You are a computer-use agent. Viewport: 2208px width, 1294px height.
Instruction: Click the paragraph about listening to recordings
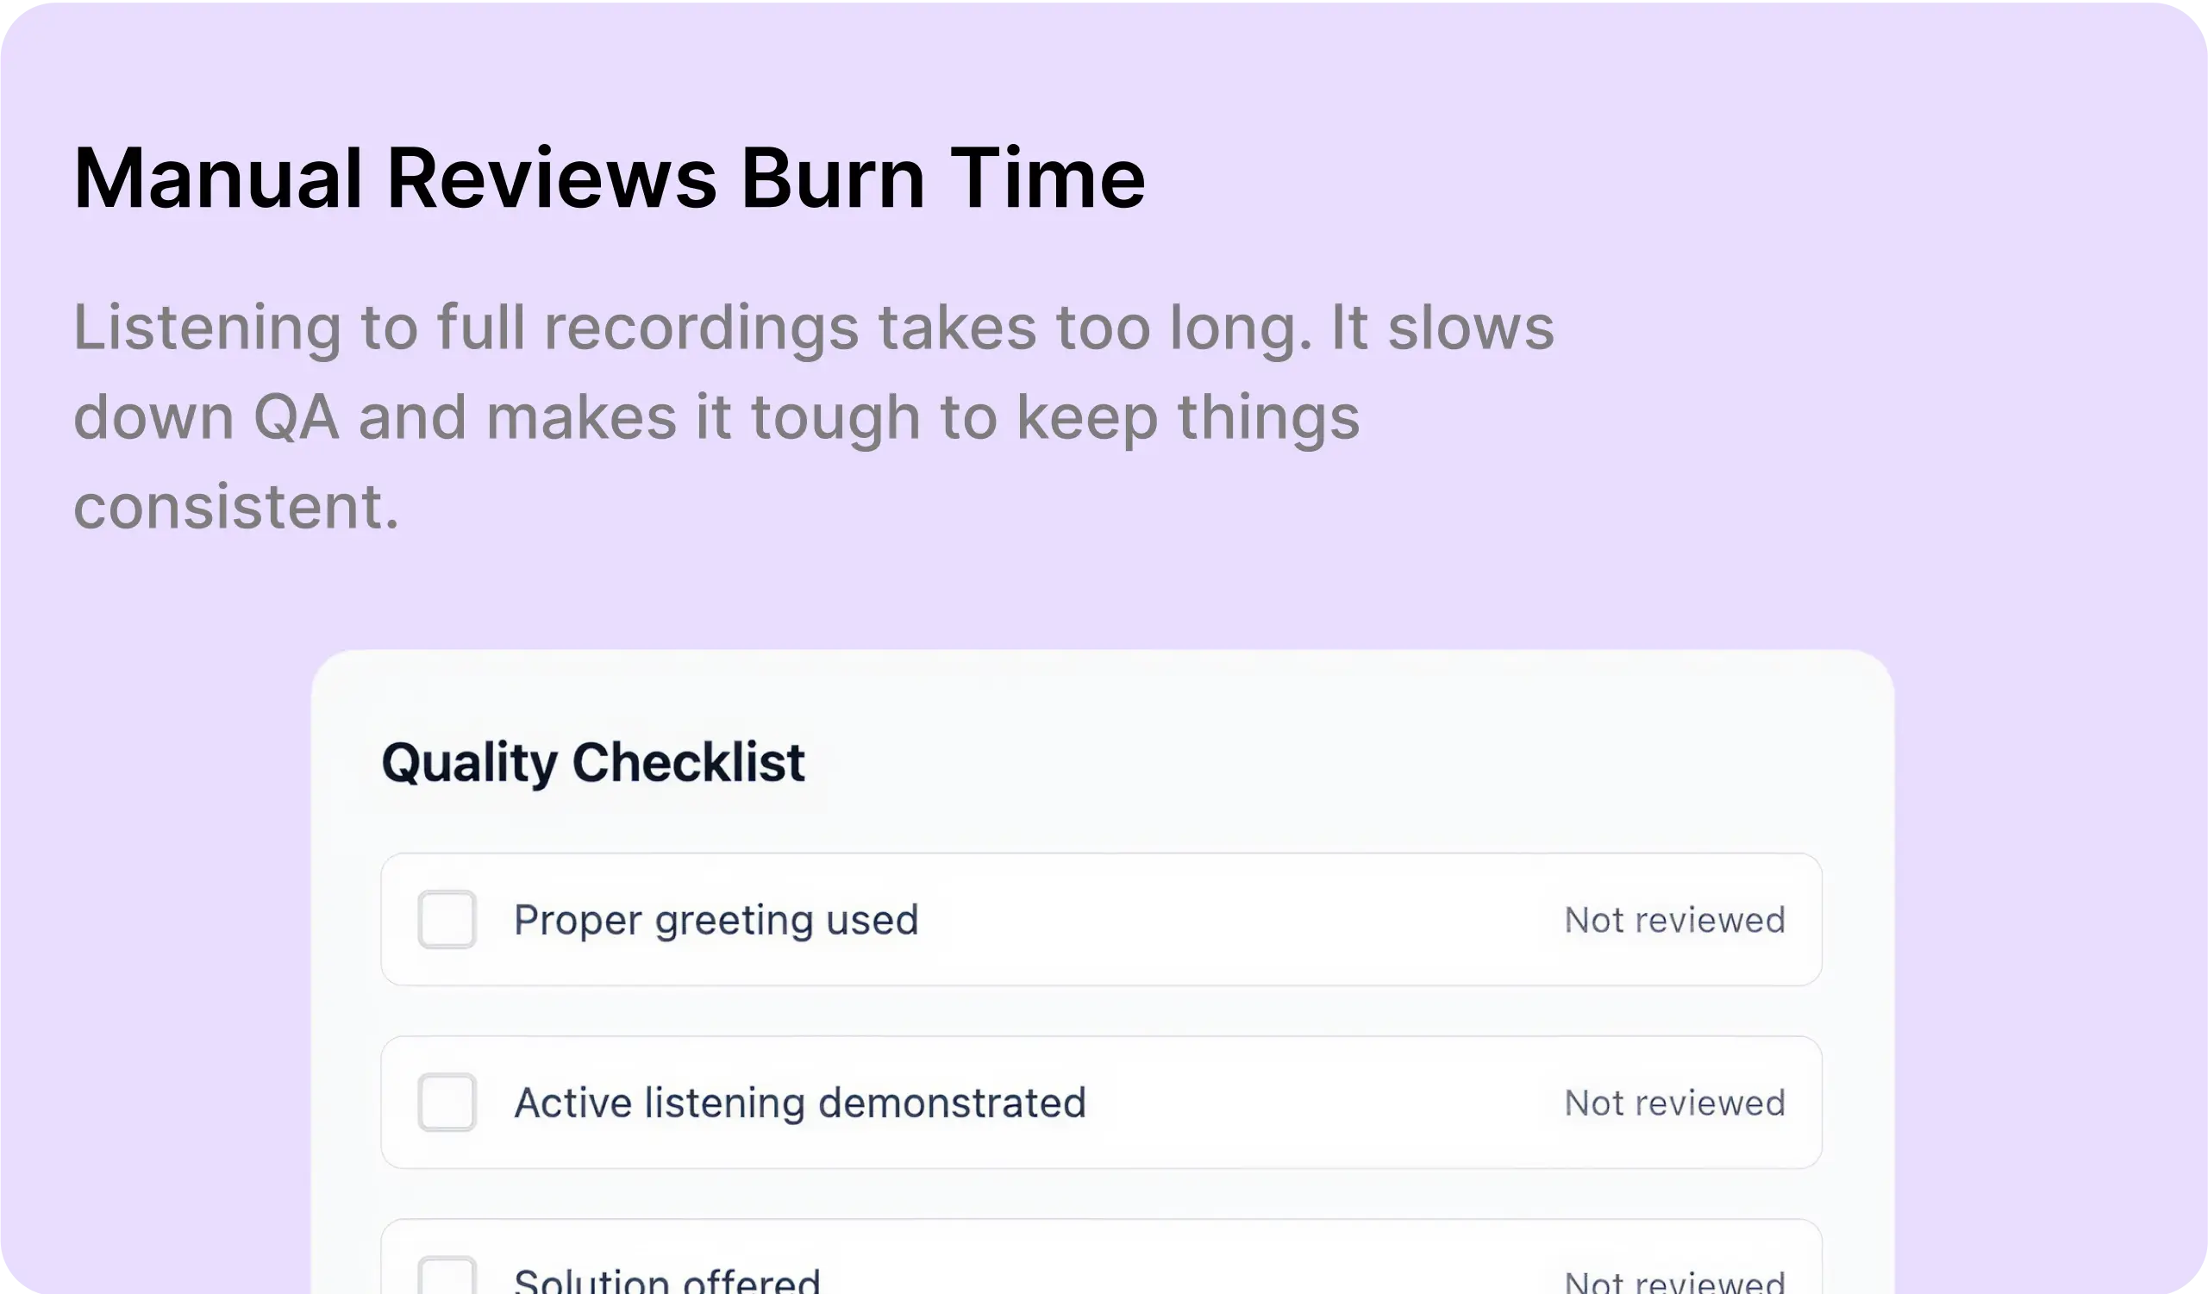(814, 416)
